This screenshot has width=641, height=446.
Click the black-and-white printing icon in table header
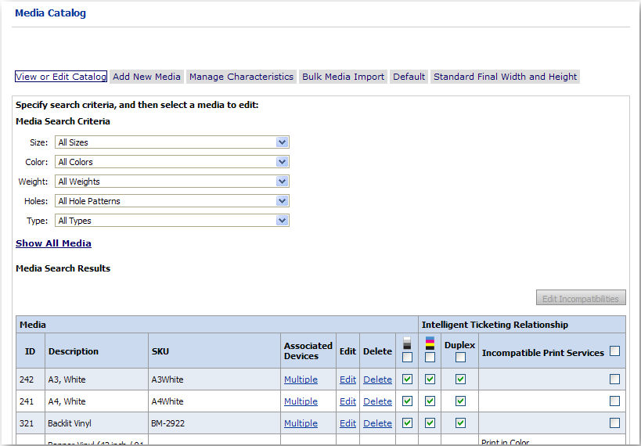pos(407,344)
